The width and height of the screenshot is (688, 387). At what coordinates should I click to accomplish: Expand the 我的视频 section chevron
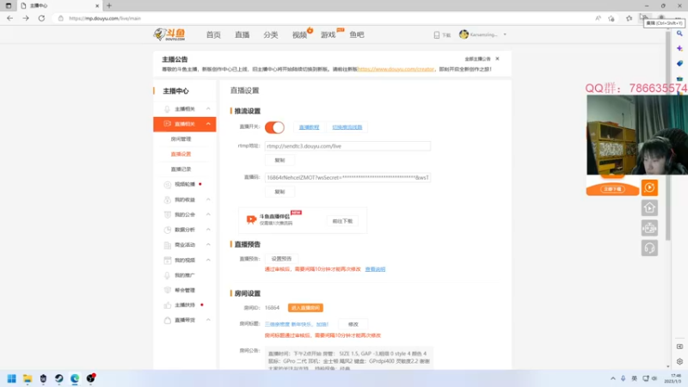pos(208,260)
